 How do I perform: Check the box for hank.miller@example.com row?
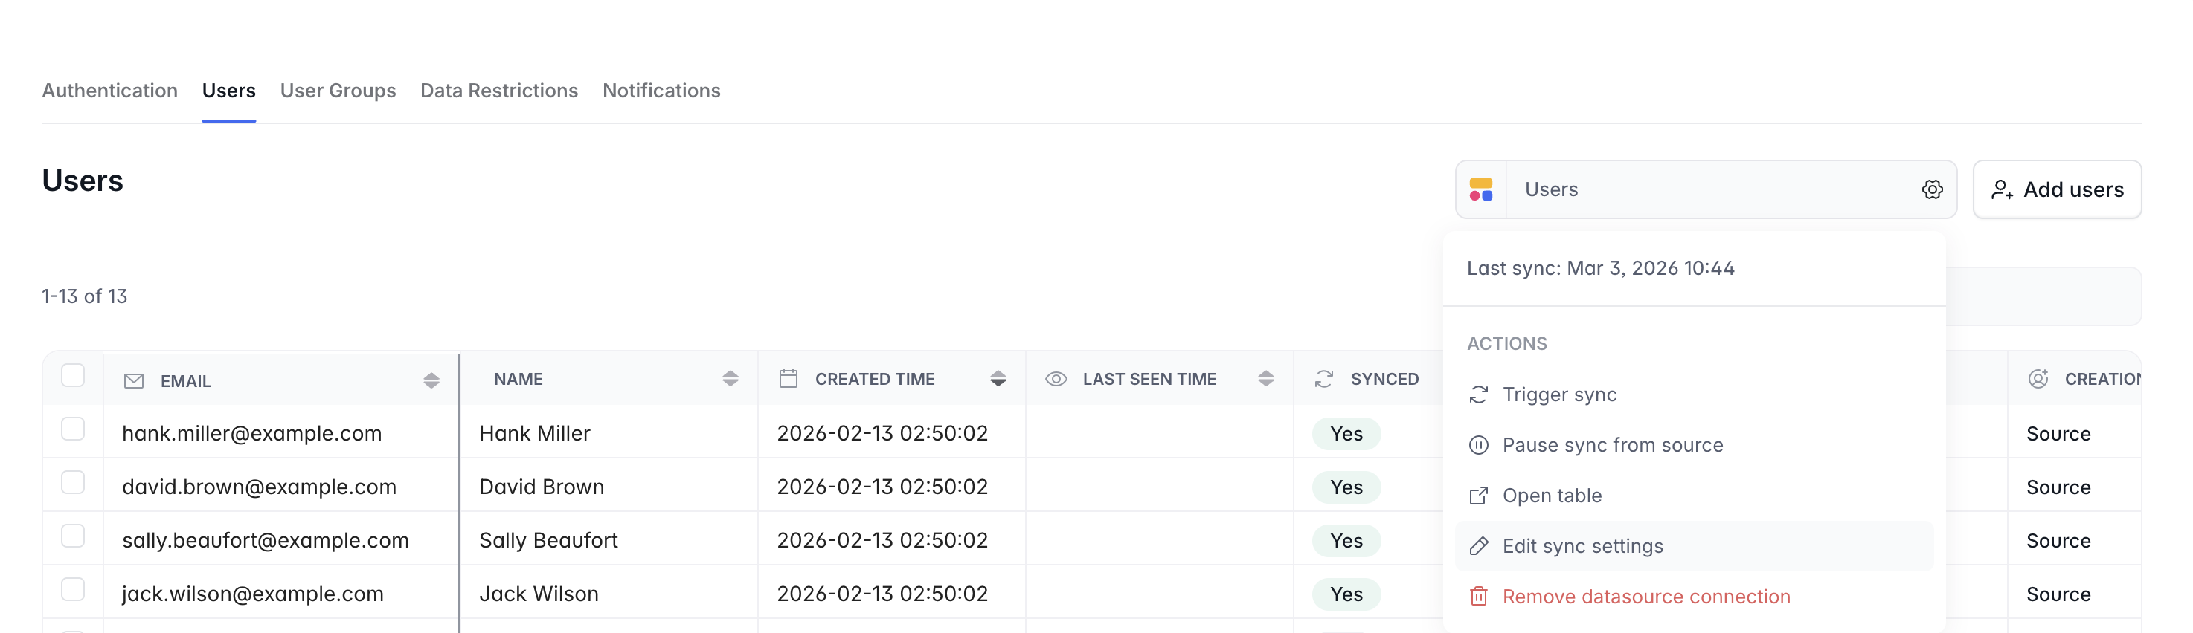73,429
